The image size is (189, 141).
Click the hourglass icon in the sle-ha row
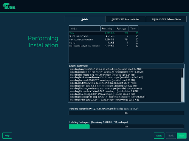pyautogui.click(x=137, y=43)
